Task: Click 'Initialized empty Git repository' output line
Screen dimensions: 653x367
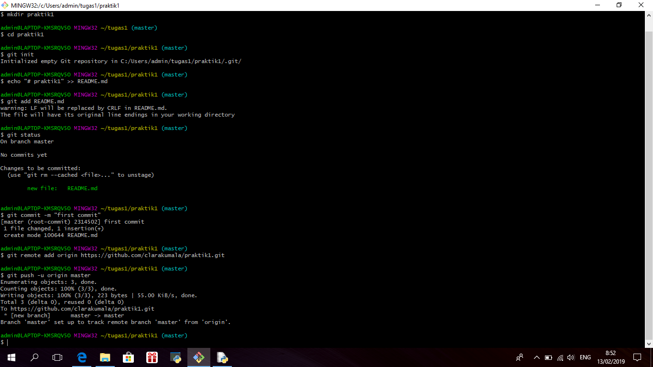Action: (121, 61)
